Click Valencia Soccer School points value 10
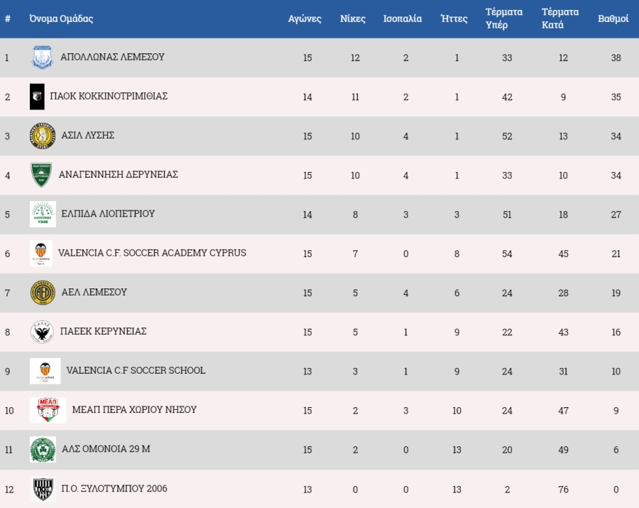639x508 pixels. [616, 372]
